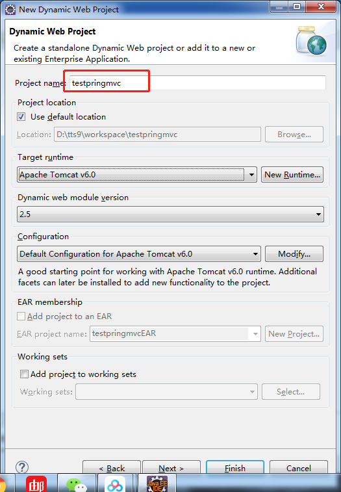Open Dynamic web module version dropdown
This screenshot has height=492, width=341.
tap(170, 214)
